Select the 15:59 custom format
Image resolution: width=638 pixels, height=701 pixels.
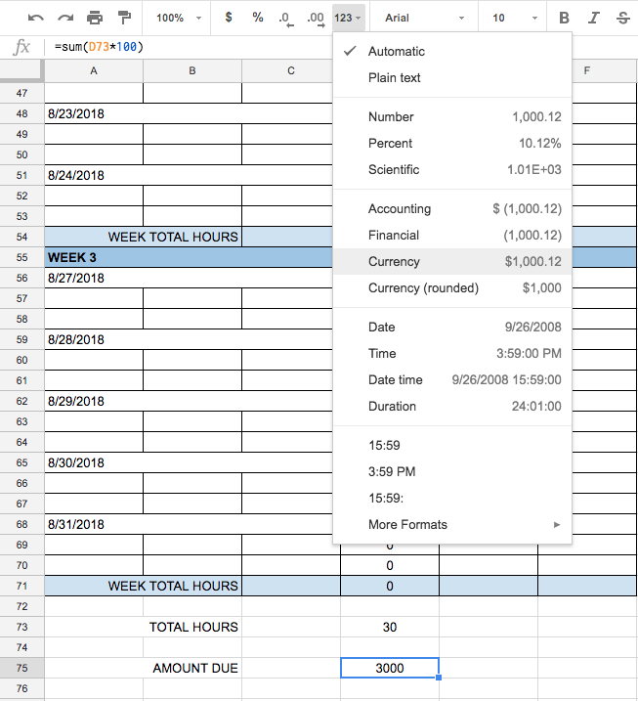pyautogui.click(x=452, y=445)
